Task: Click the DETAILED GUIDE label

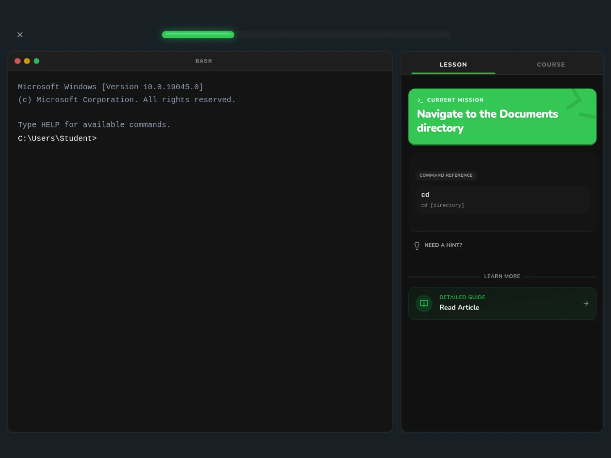Action: point(462,297)
